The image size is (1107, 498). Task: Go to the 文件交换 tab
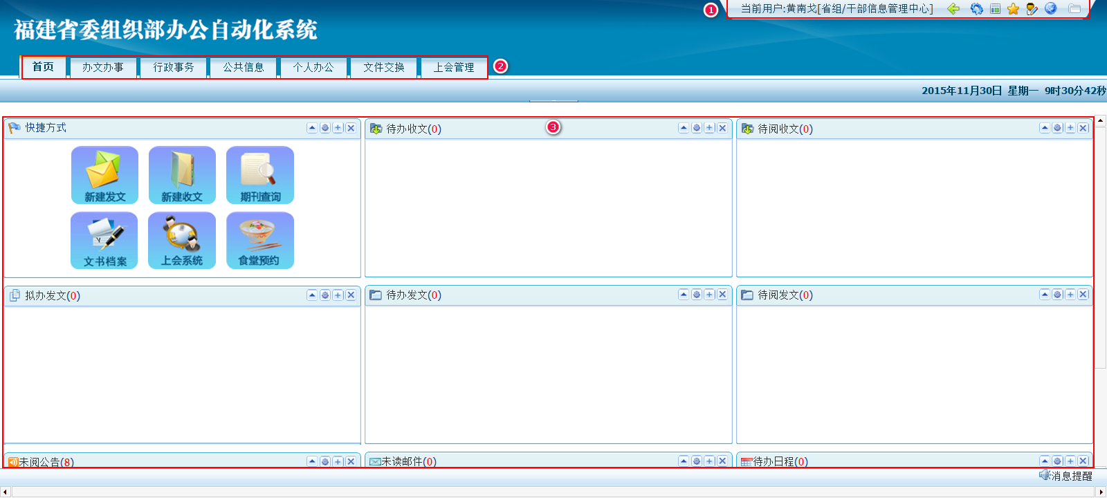point(384,67)
